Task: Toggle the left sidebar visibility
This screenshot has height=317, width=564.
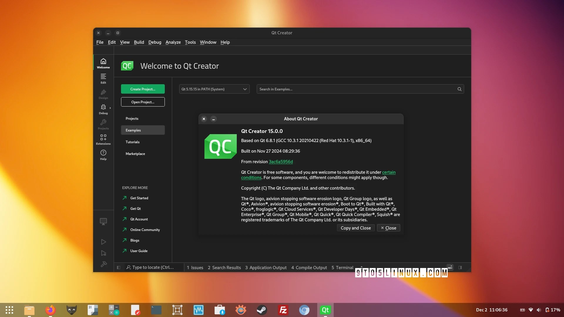Action: click(x=118, y=267)
